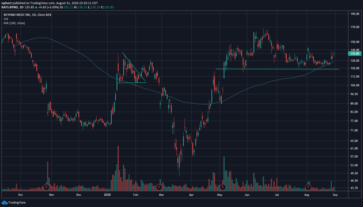Click the 77.00 price axis label

(x=354, y=121)
